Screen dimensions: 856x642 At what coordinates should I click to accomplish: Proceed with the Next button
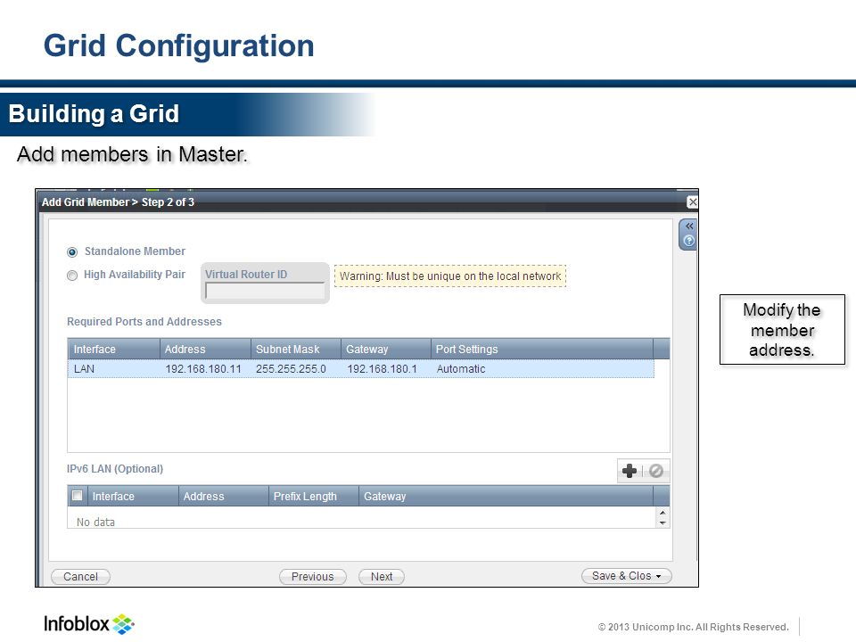pyautogui.click(x=382, y=577)
